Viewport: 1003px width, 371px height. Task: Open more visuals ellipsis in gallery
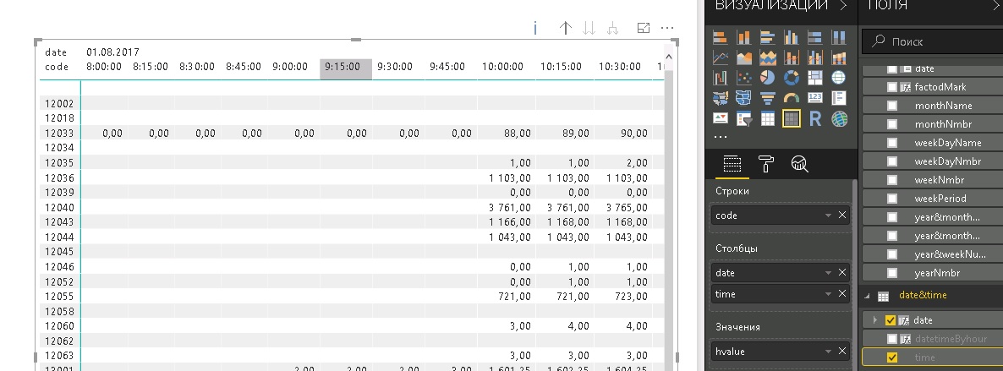pos(721,137)
